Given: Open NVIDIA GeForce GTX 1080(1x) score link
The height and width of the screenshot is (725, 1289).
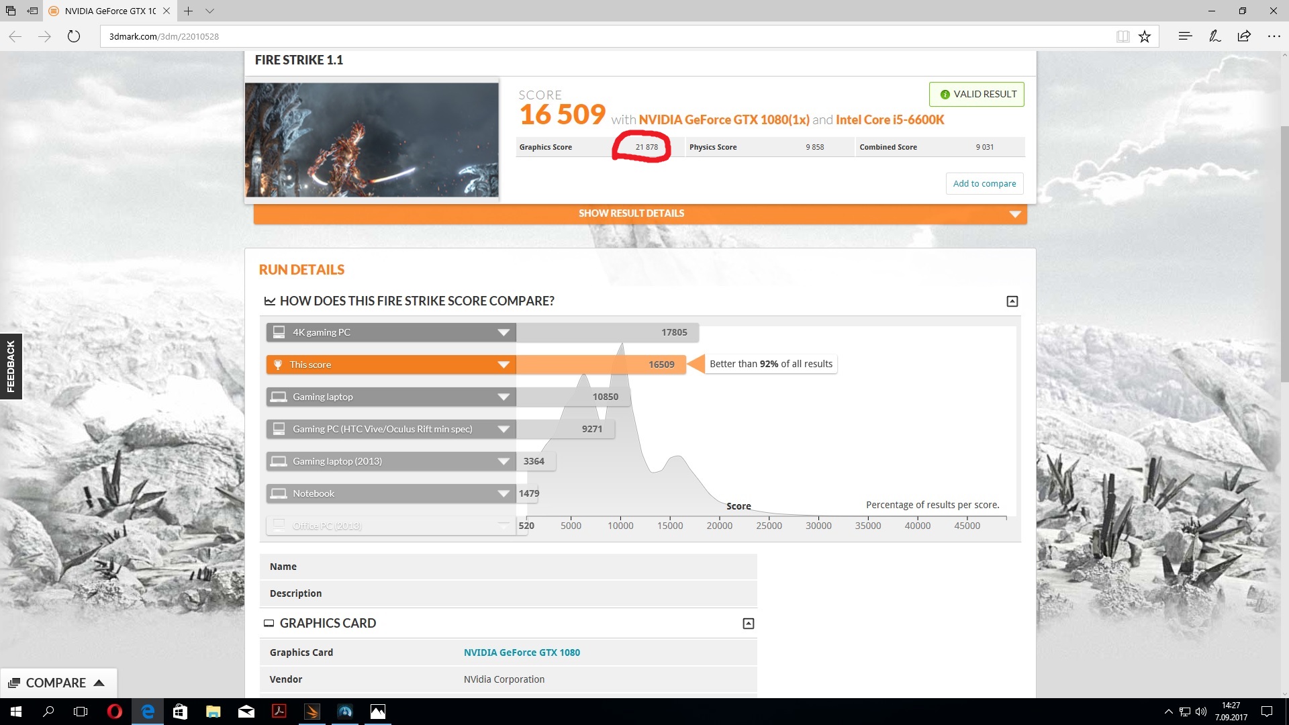Looking at the screenshot, I should click(724, 119).
